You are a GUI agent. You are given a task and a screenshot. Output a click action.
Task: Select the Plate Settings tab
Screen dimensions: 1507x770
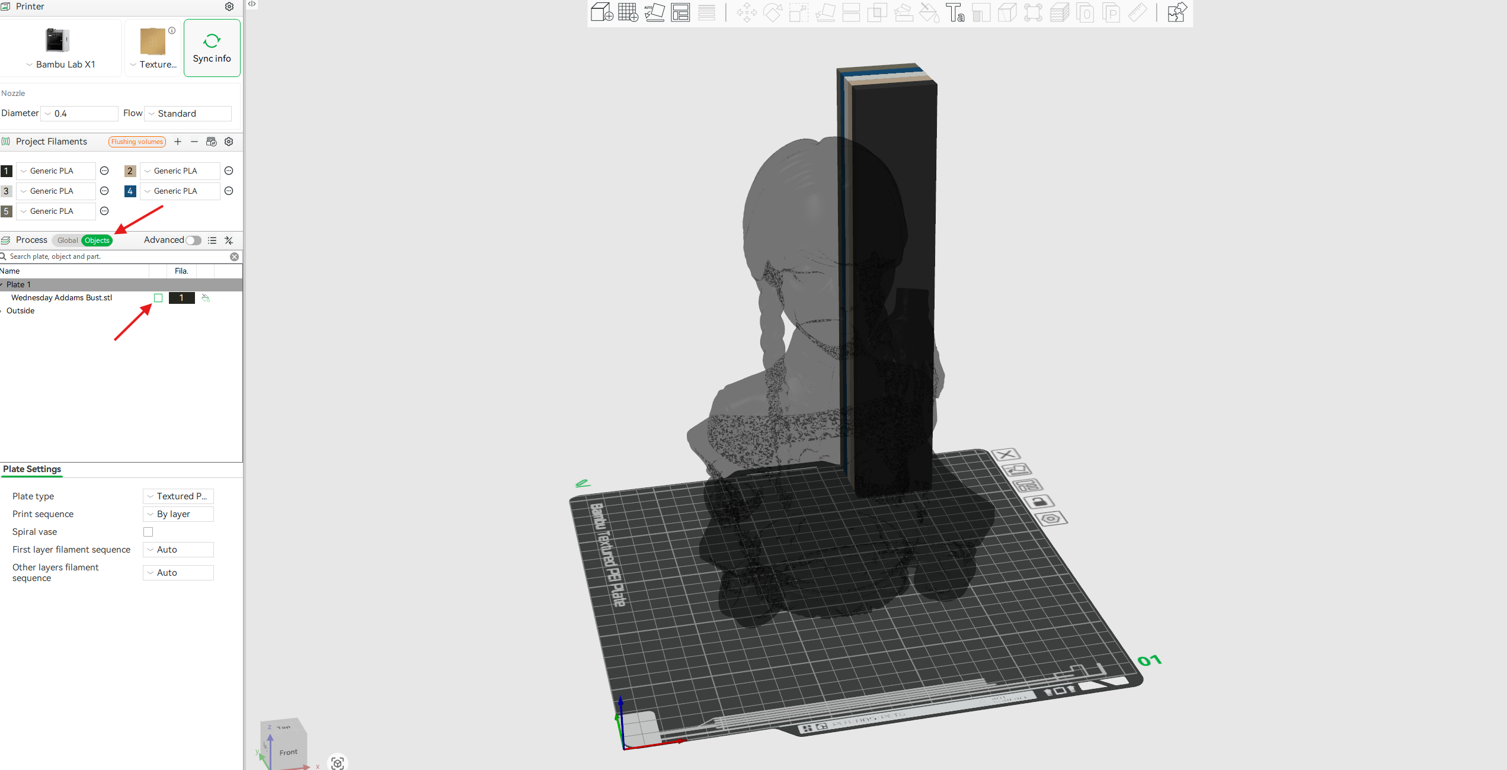pyautogui.click(x=32, y=469)
